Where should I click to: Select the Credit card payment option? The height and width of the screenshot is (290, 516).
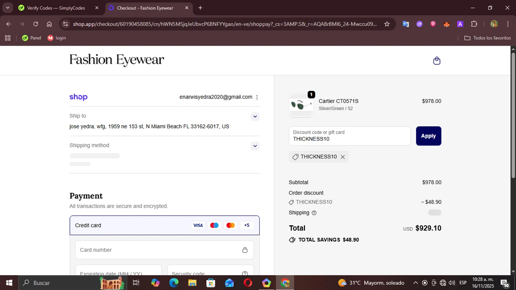click(x=164, y=225)
